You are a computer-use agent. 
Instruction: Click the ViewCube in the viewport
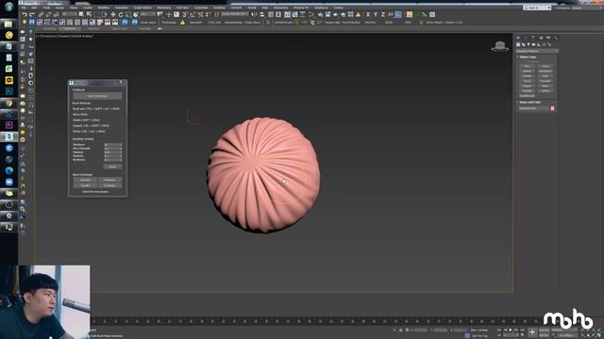click(500, 46)
